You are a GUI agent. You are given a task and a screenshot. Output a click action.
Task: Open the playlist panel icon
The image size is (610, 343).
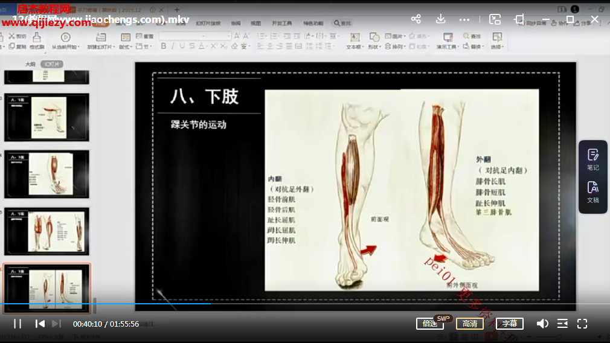pyautogui.click(x=562, y=324)
